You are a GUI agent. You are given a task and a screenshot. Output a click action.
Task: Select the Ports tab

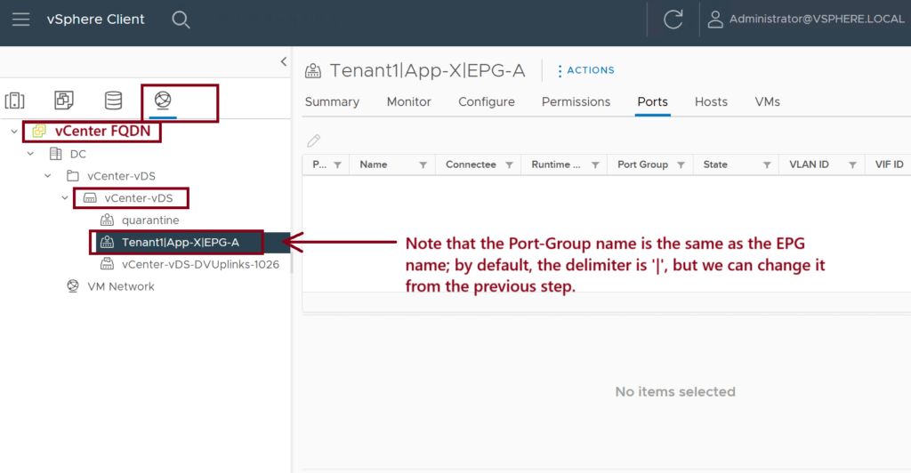(x=652, y=102)
